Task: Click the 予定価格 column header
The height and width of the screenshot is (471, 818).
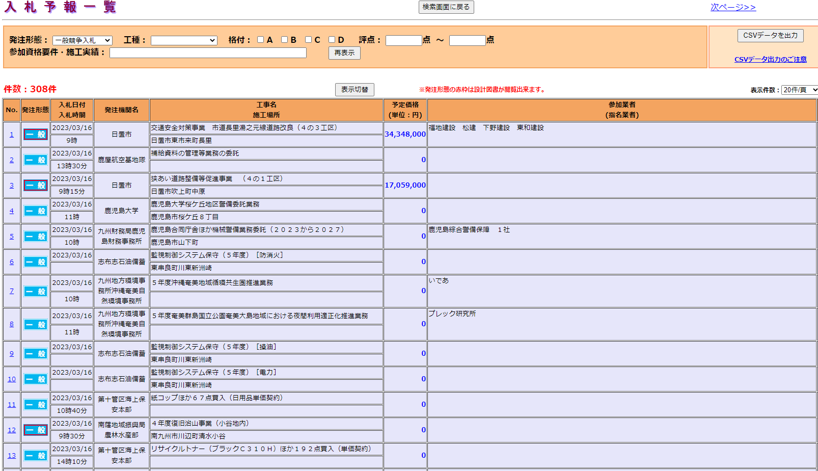Action: click(x=405, y=105)
